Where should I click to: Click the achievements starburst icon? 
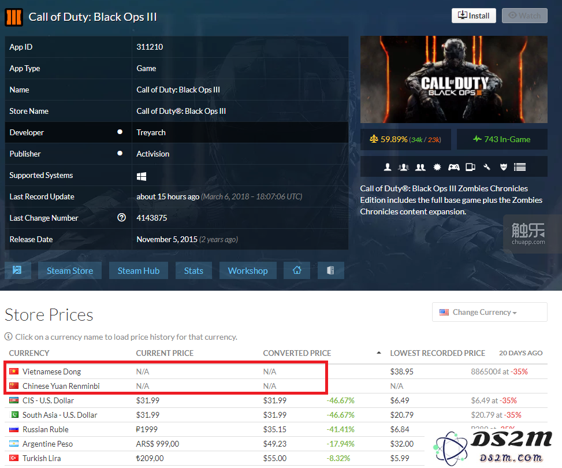(x=437, y=167)
